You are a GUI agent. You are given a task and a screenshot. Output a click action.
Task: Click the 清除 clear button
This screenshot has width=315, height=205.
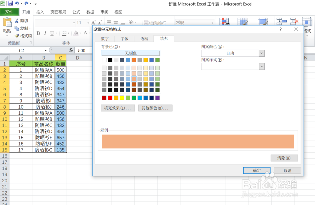(x=284, y=158)
